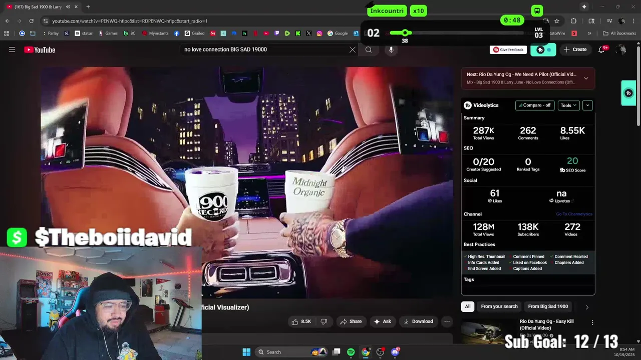
Task: Click the TubeBuddy Give feedback button
Action: point(508,49)
